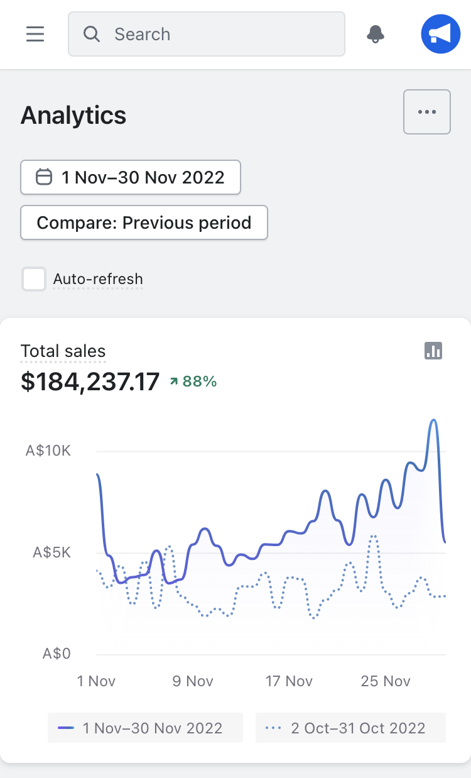View the Total sales report bar-chart icon
Screen dimensions: 471x778
coord(433,351)
